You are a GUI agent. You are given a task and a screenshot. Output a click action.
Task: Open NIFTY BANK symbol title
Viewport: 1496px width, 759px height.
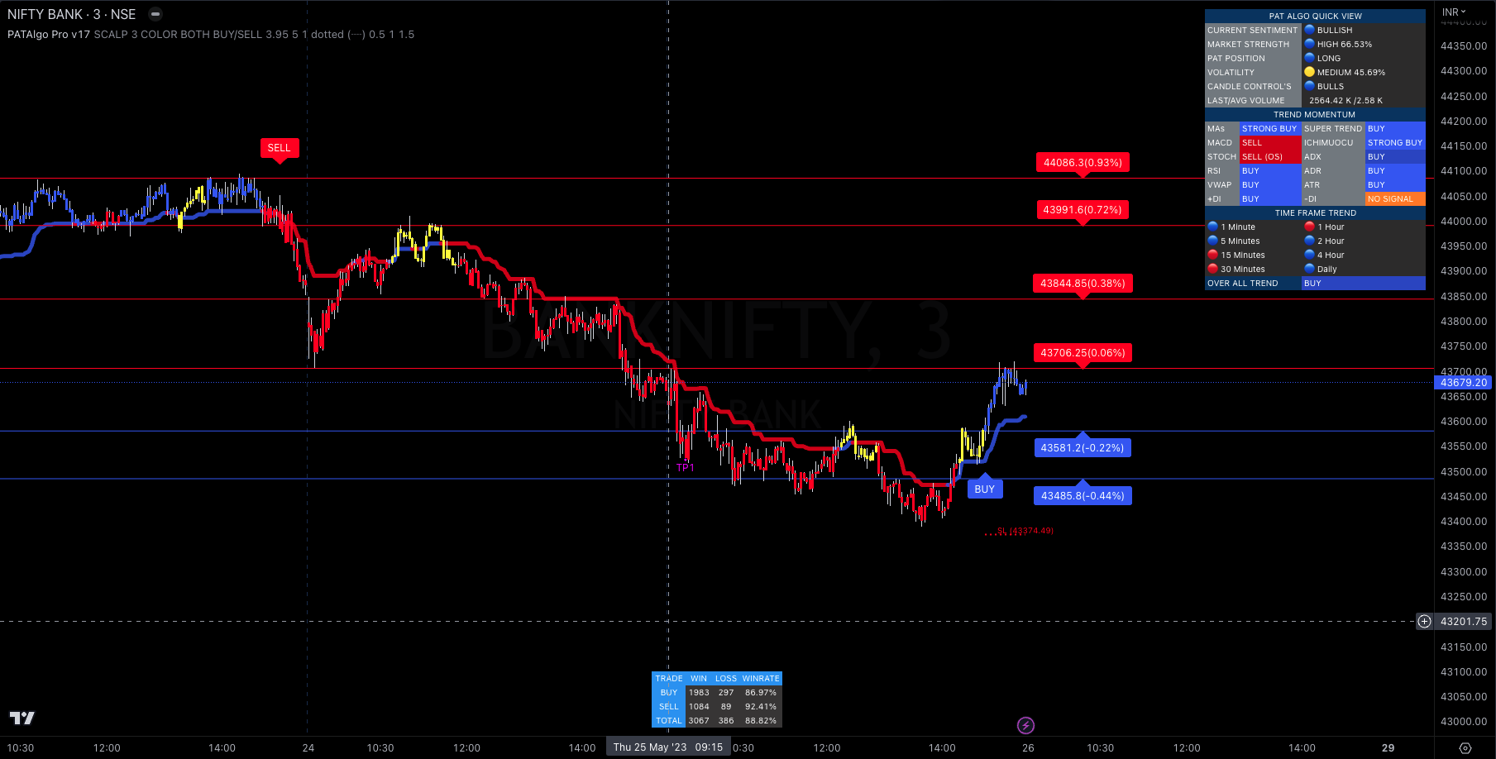click(71, 14)
